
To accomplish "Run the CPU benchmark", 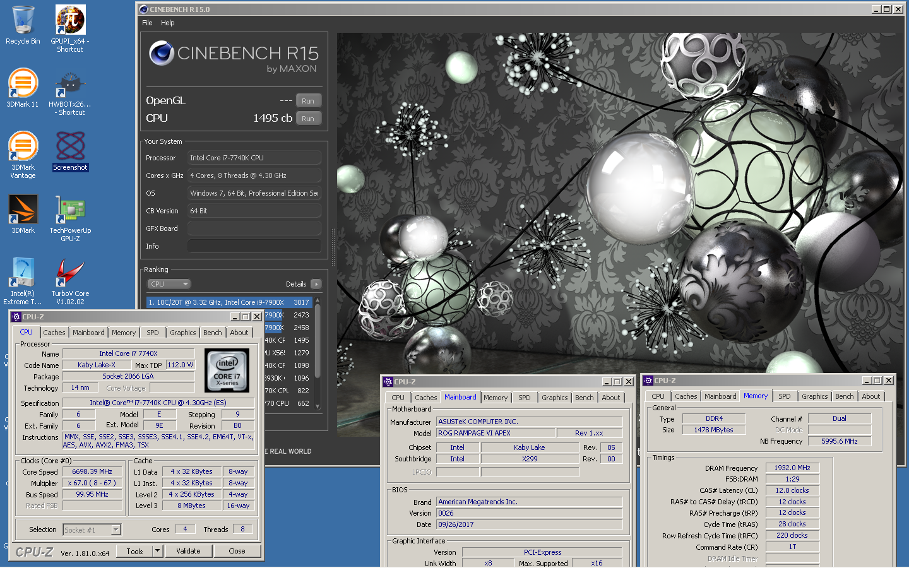I will pos(308,119).
